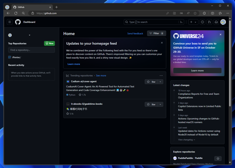The width and height of the screenshot is (235, 168).
Task: Click the scrollbar down arrow
Action: pos(230,163)
